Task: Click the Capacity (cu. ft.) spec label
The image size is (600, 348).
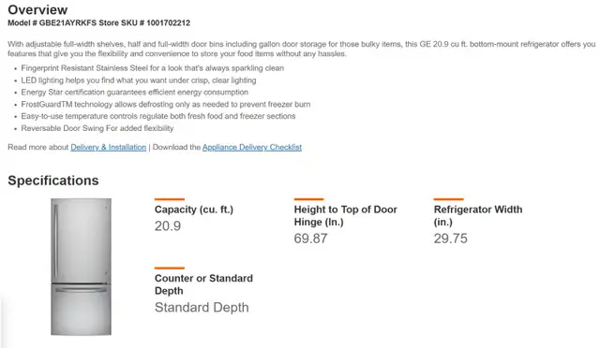Action: pos(194,210)
